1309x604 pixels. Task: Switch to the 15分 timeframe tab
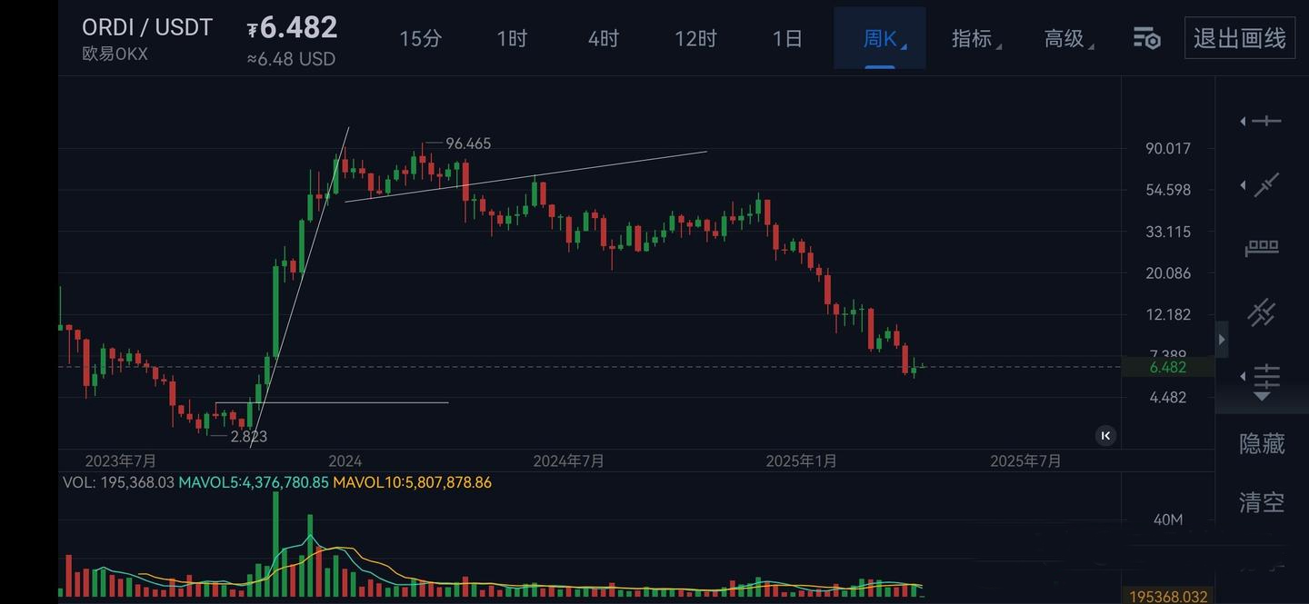coord(421,38)
